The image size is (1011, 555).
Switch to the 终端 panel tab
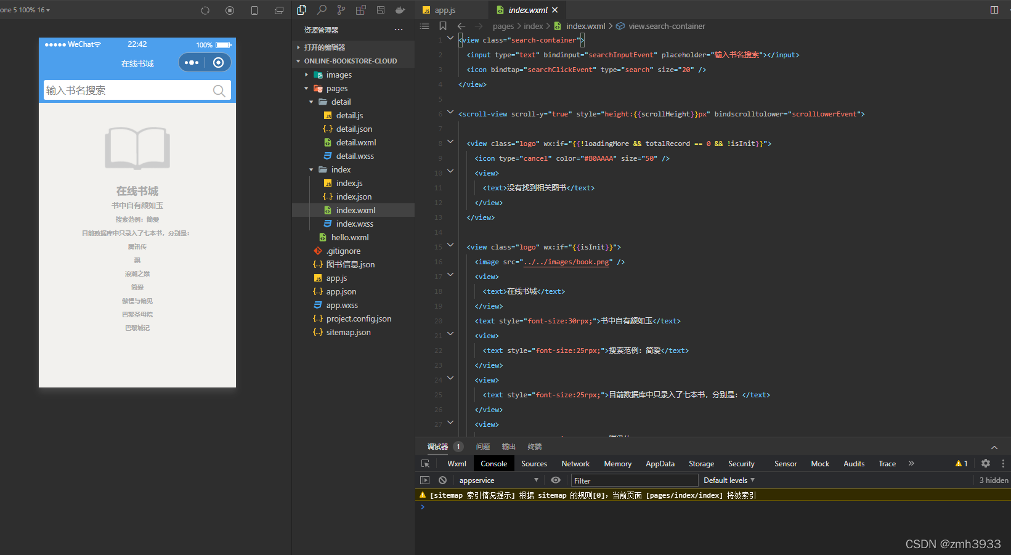point(535,447)
